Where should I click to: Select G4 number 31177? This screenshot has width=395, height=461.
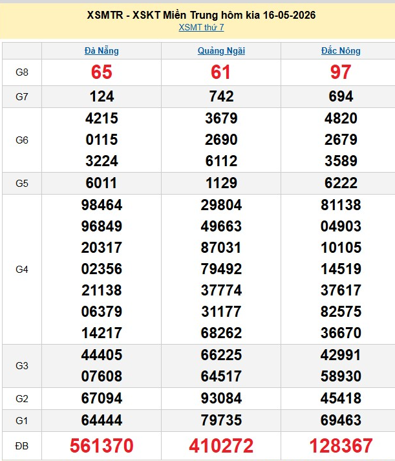(x=221, y=312)
